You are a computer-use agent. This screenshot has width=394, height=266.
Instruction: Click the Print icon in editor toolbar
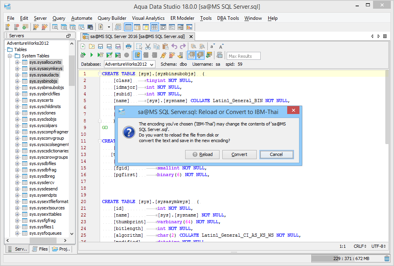coord(128,46)
